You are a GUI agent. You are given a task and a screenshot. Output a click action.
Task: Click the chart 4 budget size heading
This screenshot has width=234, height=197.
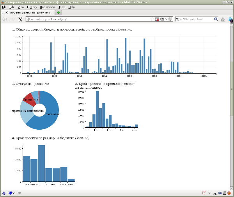click(51, 138)
